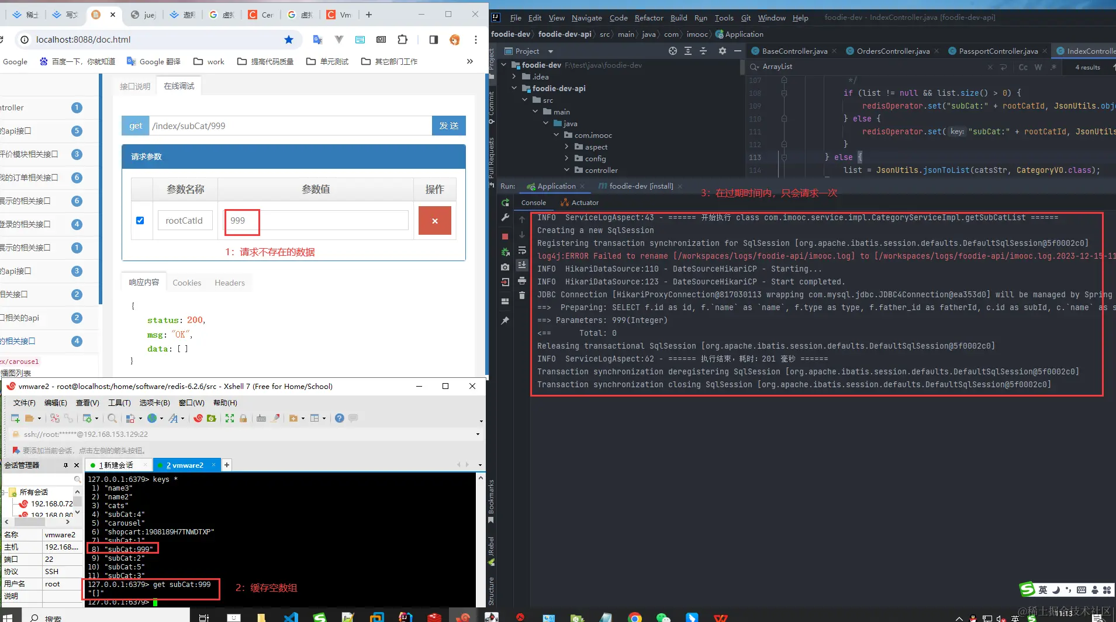Toggle Match Case (Cc) in editor search
The width and height of the screenshot is (1116, 622).
pyautogui.click(x=1023, y=67)
